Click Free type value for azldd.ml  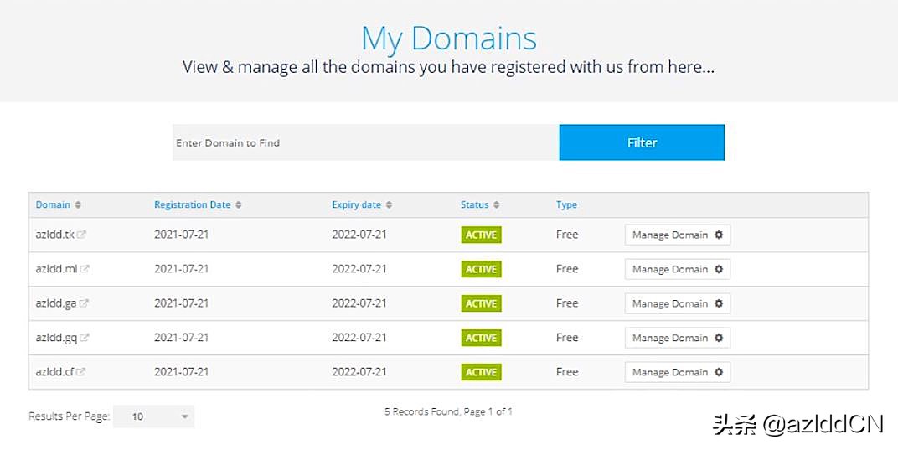[x=567, y=269]
